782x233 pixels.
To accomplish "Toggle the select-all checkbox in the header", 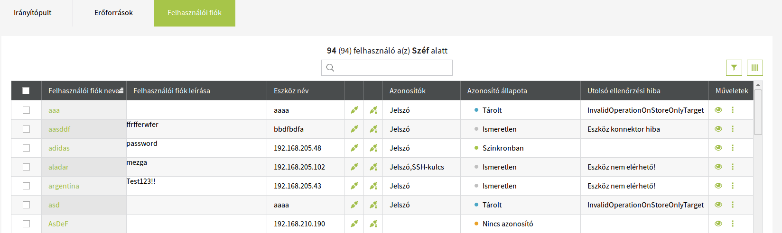I will (26, 90).
